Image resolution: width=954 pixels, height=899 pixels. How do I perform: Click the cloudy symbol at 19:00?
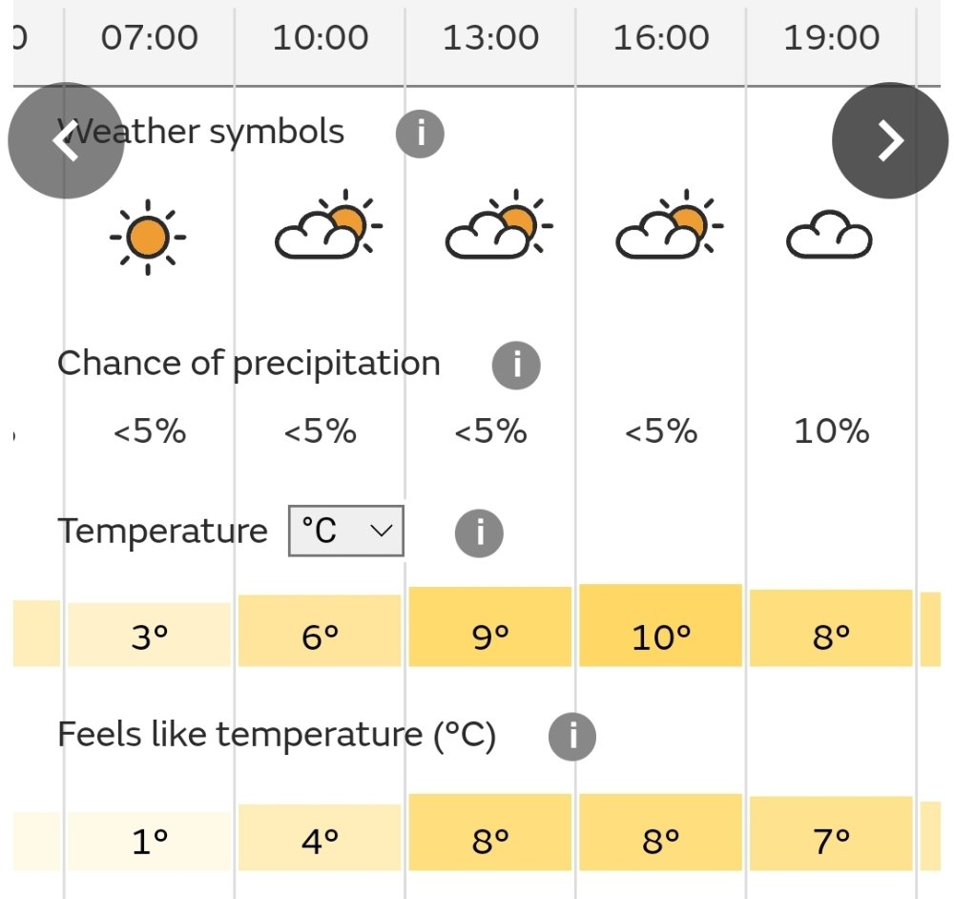click(x=829, y=235)
